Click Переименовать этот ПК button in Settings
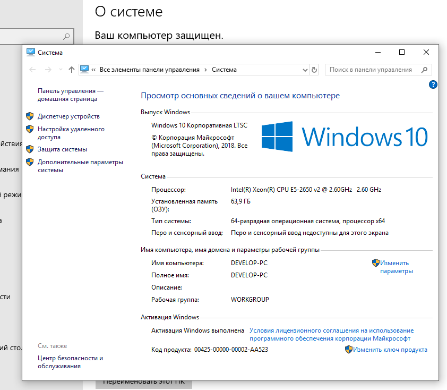447x390 pixels. pyautogui.click(x=144, y=384)
